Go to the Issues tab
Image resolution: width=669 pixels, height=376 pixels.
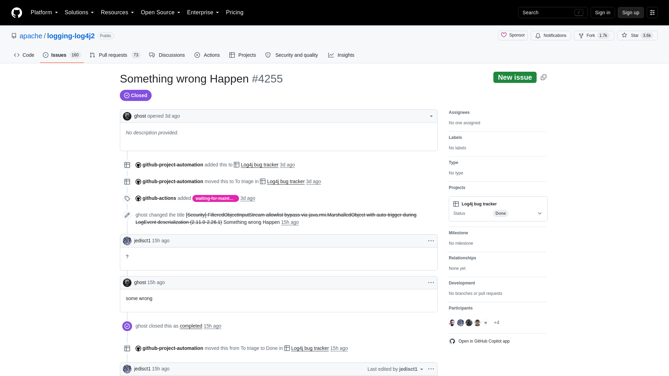tap(62, 55)
